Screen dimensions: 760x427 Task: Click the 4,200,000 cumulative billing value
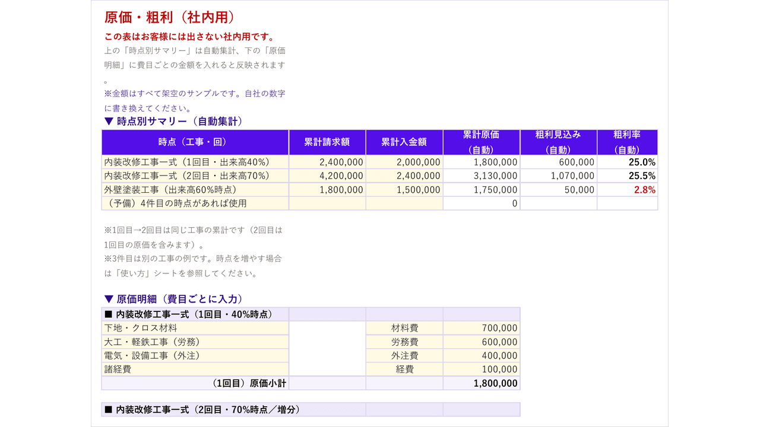click(327, 176)
